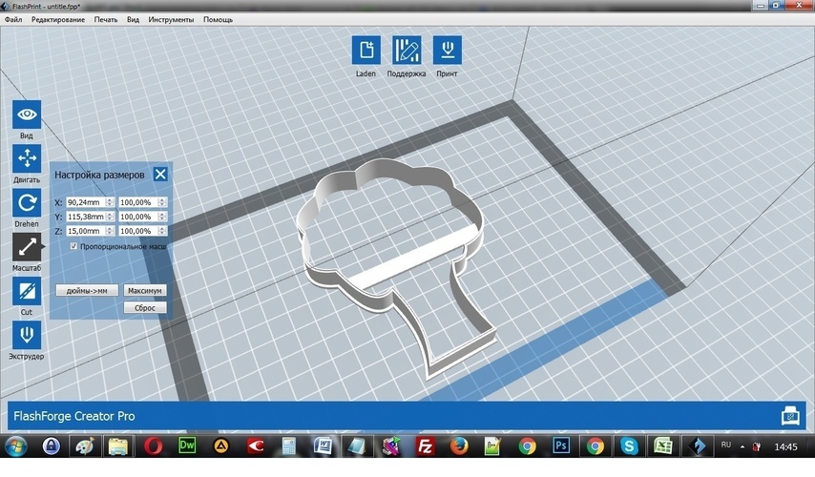
Task: Open the Печать menu
Action: pos(106,20)
